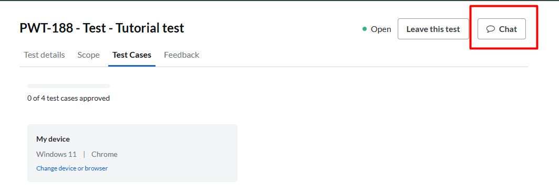Click the blue underline of active tab
Screen dimensions: 559x193
tap(131, 66)
